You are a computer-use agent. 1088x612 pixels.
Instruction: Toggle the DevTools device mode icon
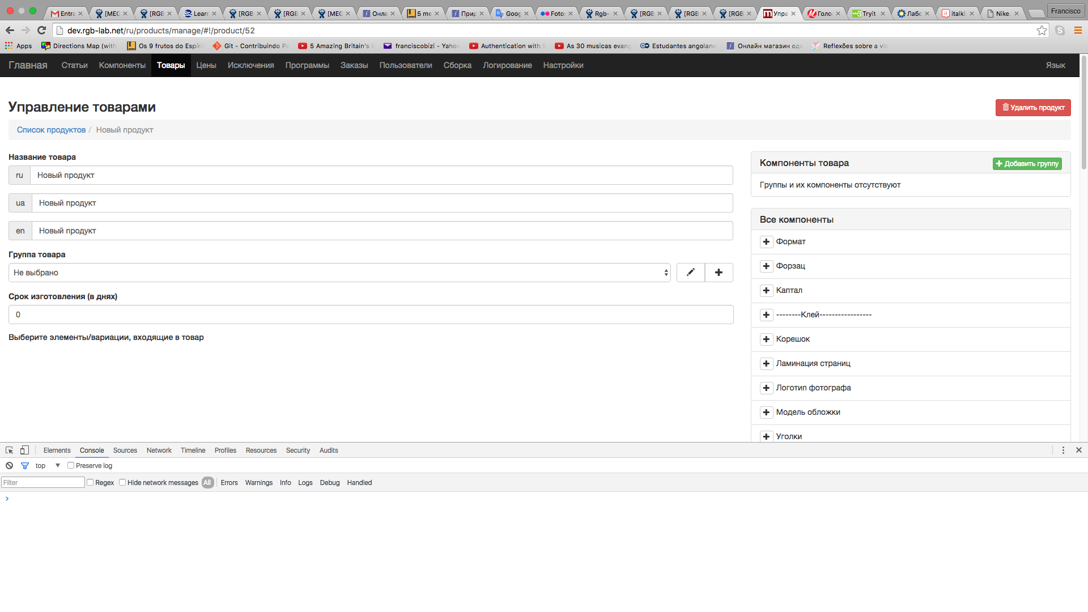[x=24, y=450]
